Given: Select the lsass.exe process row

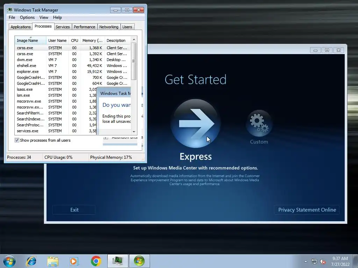Looking at the screenshot, I should 56,89.
